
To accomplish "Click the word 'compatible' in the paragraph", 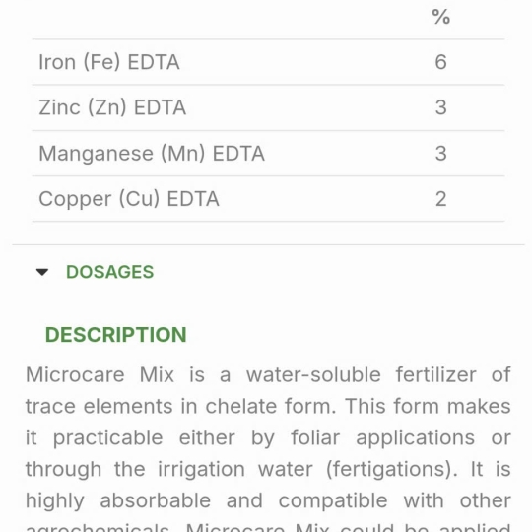I will click(333, 501).
